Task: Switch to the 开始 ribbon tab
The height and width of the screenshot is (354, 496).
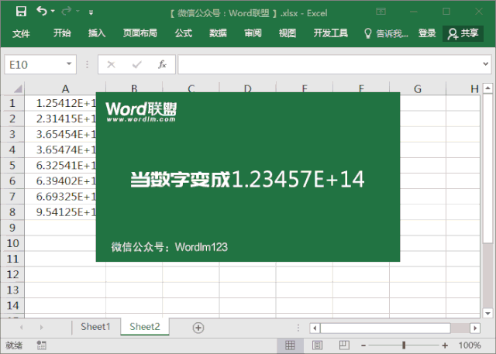Action: click(x=62, y=33)
